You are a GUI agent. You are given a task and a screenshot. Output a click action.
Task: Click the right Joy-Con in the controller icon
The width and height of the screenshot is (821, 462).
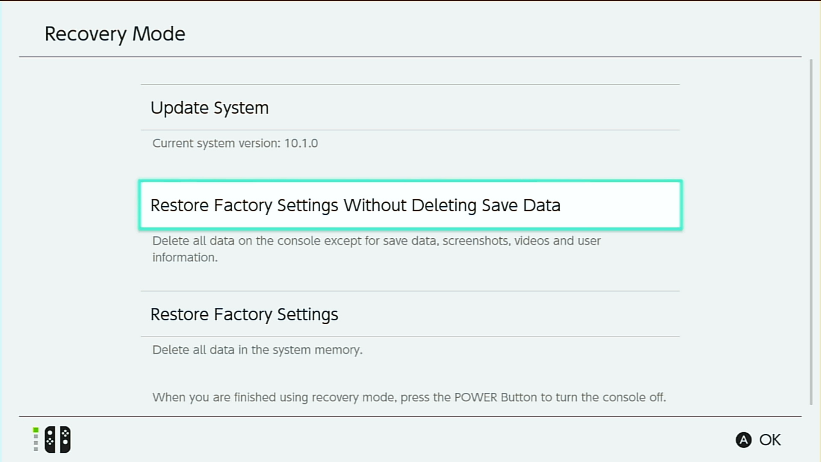coord(65,439)
